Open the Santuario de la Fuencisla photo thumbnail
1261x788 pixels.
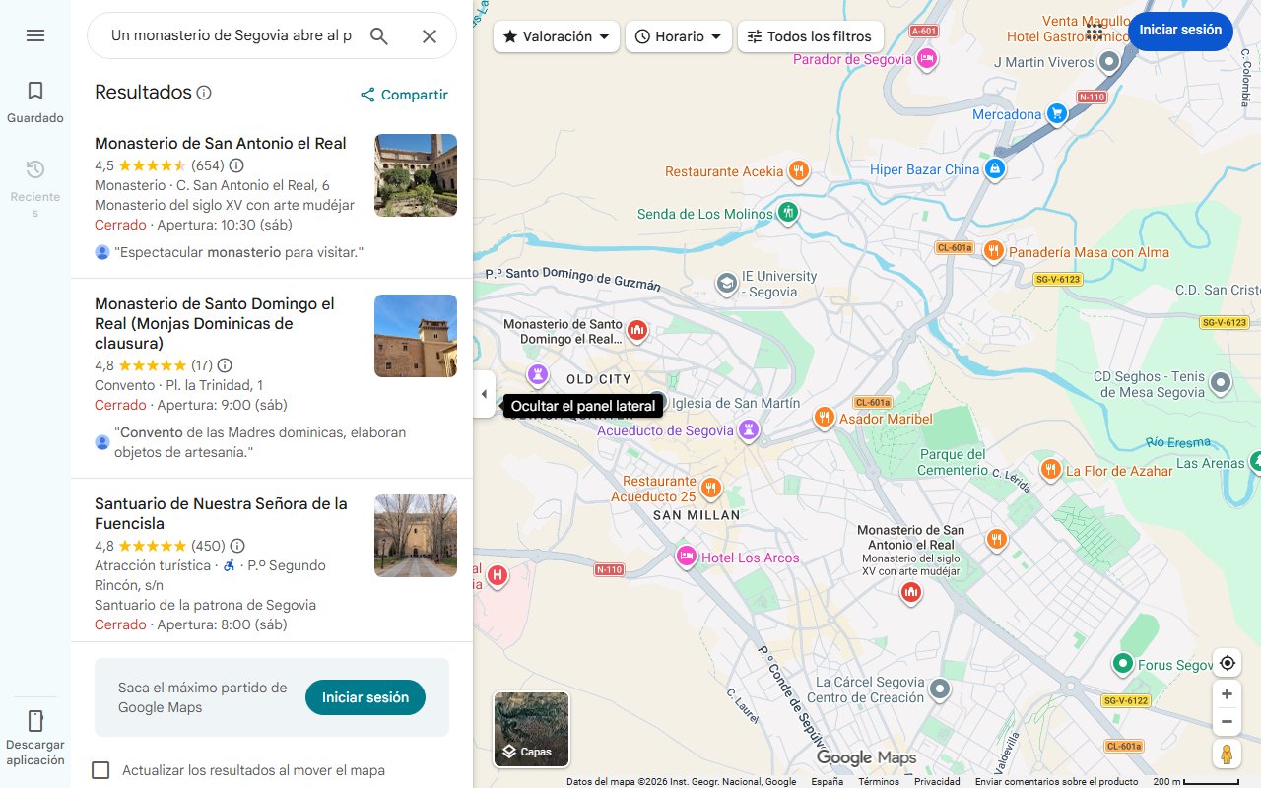coord(415,535)
